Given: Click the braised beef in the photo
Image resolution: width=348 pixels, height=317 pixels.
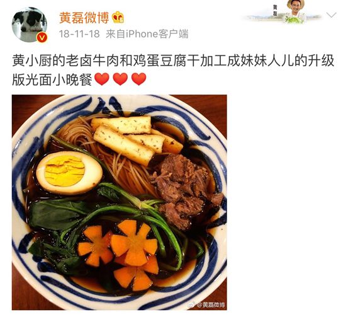Looking at the screenshot, I should (x=186, y=190).
